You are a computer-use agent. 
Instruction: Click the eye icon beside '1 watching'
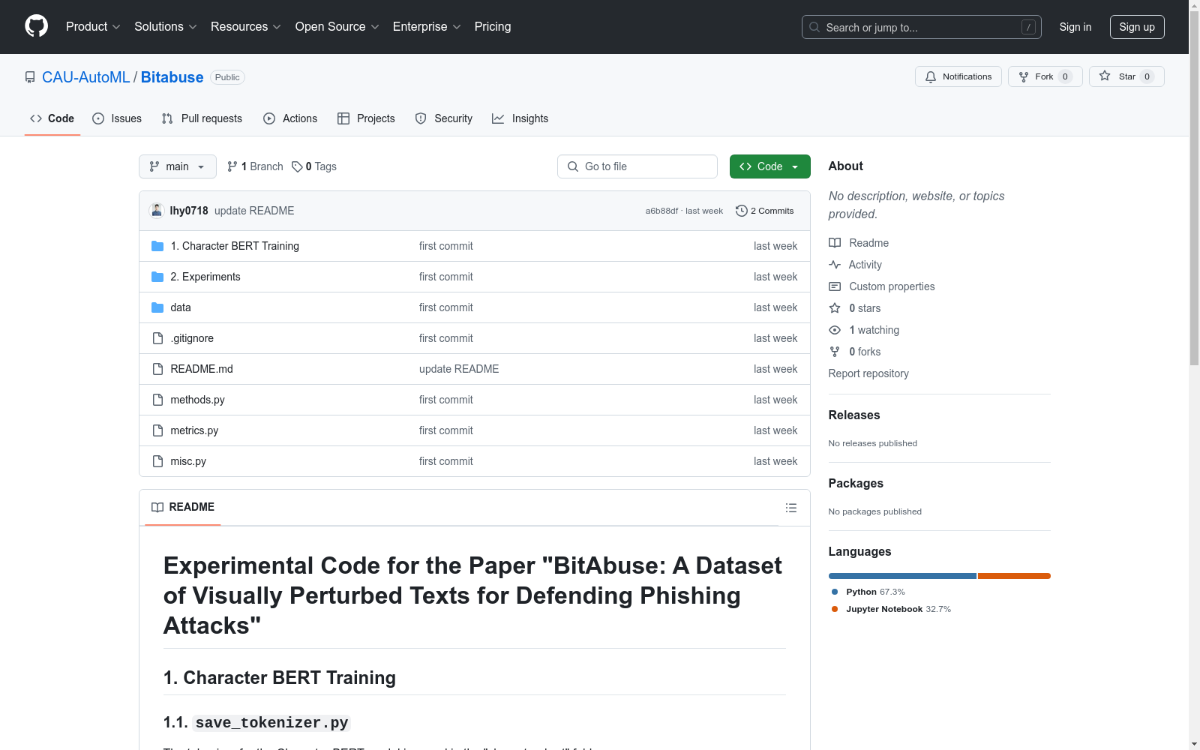coord(835,330)
